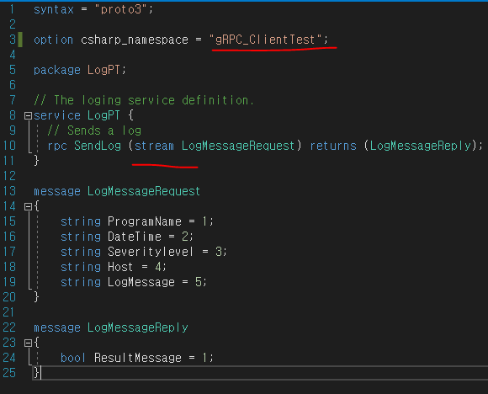Click the service keyword on line 8

[57, 115]
